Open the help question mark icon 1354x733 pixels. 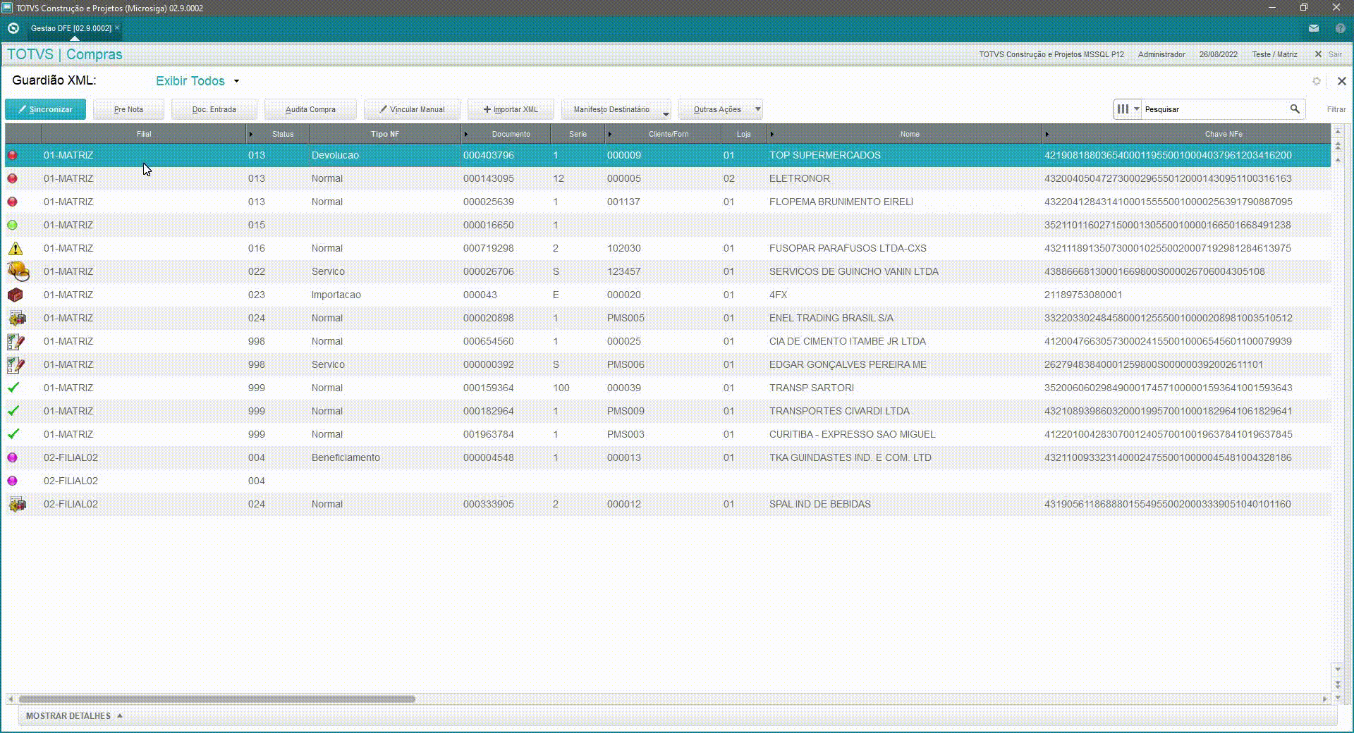pos(1340,28)
